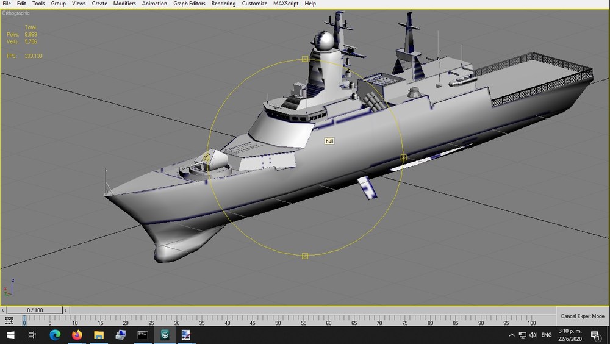Launch Microsoft Edge from taskbar
This screenshot has width=610, height=344.
pos(55,335)
